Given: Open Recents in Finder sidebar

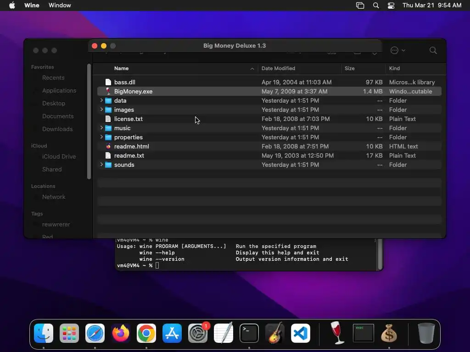Looking at the screenshot, I should tap(53, 78).
